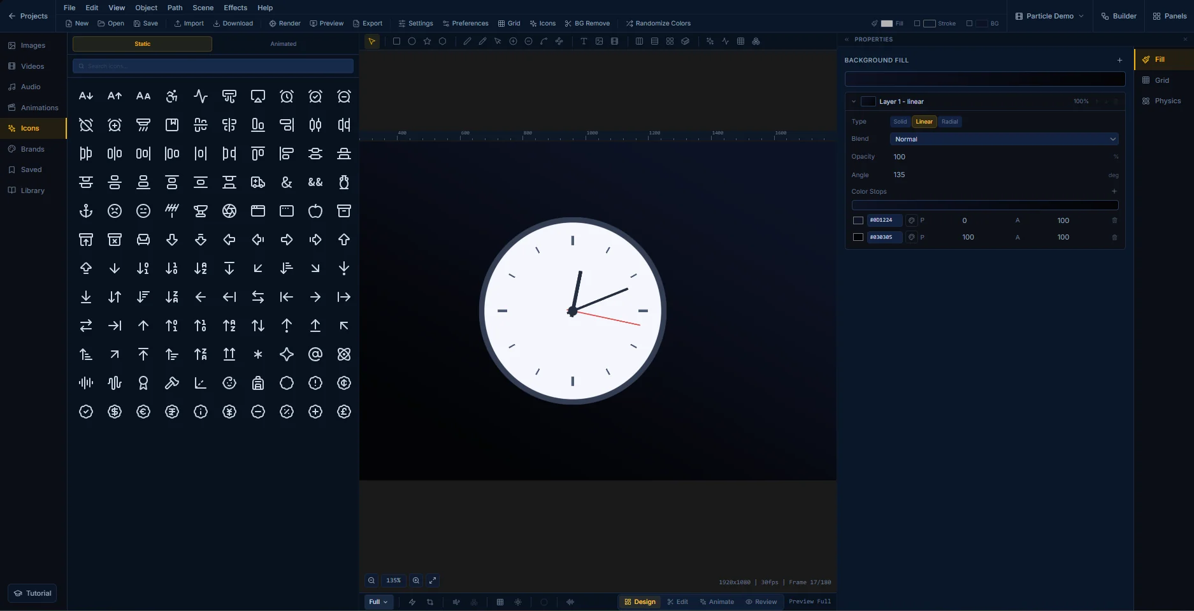Screen dimensions: 1194x611
Task: Open the Particle Demo project dropdown
Action: tap(1049, 16)
